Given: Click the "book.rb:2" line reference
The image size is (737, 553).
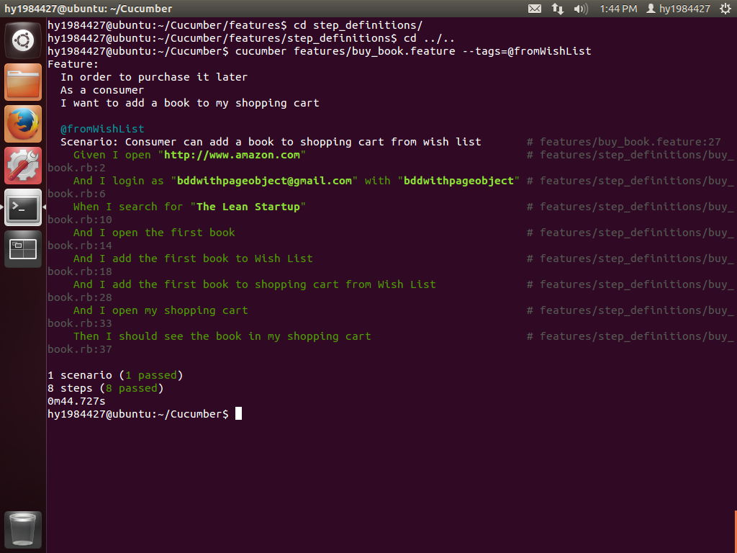Looking at the screenshot, I should (76, 168).
